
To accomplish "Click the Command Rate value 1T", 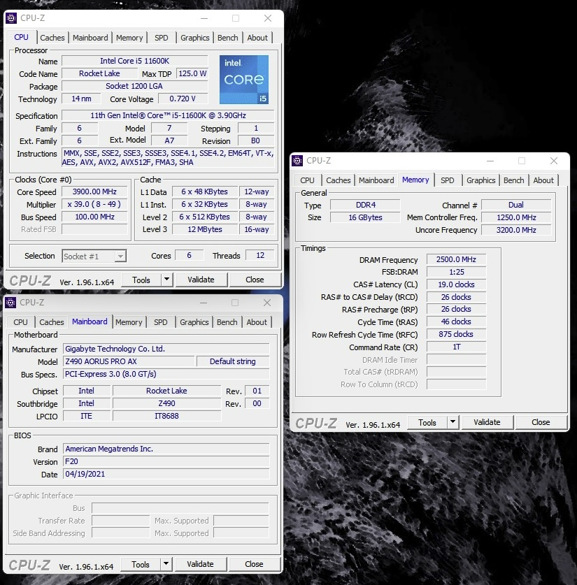I will (x=456, y=347).
